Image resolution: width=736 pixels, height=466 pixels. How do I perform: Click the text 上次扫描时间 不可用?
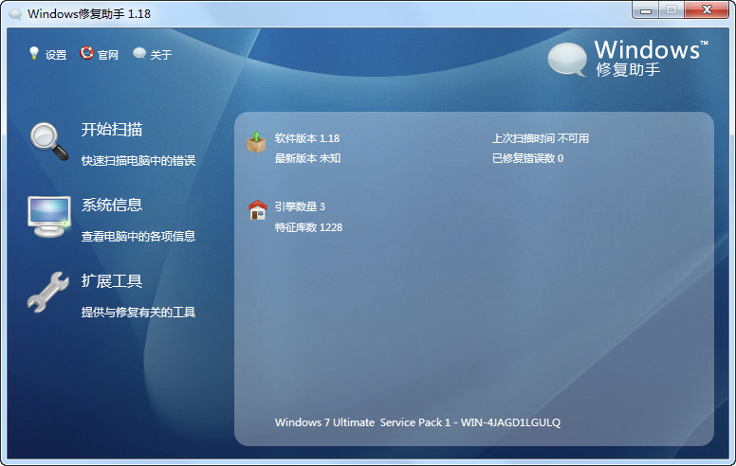coord(541,138)
